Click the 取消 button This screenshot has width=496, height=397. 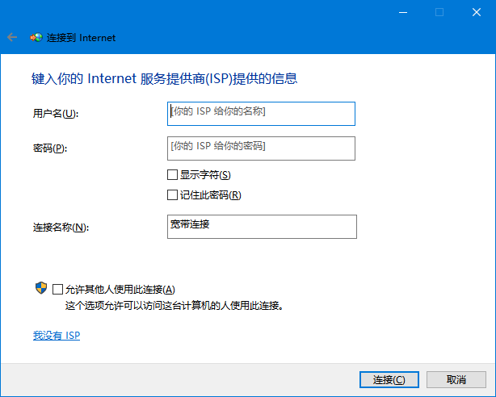click(456, 379)
